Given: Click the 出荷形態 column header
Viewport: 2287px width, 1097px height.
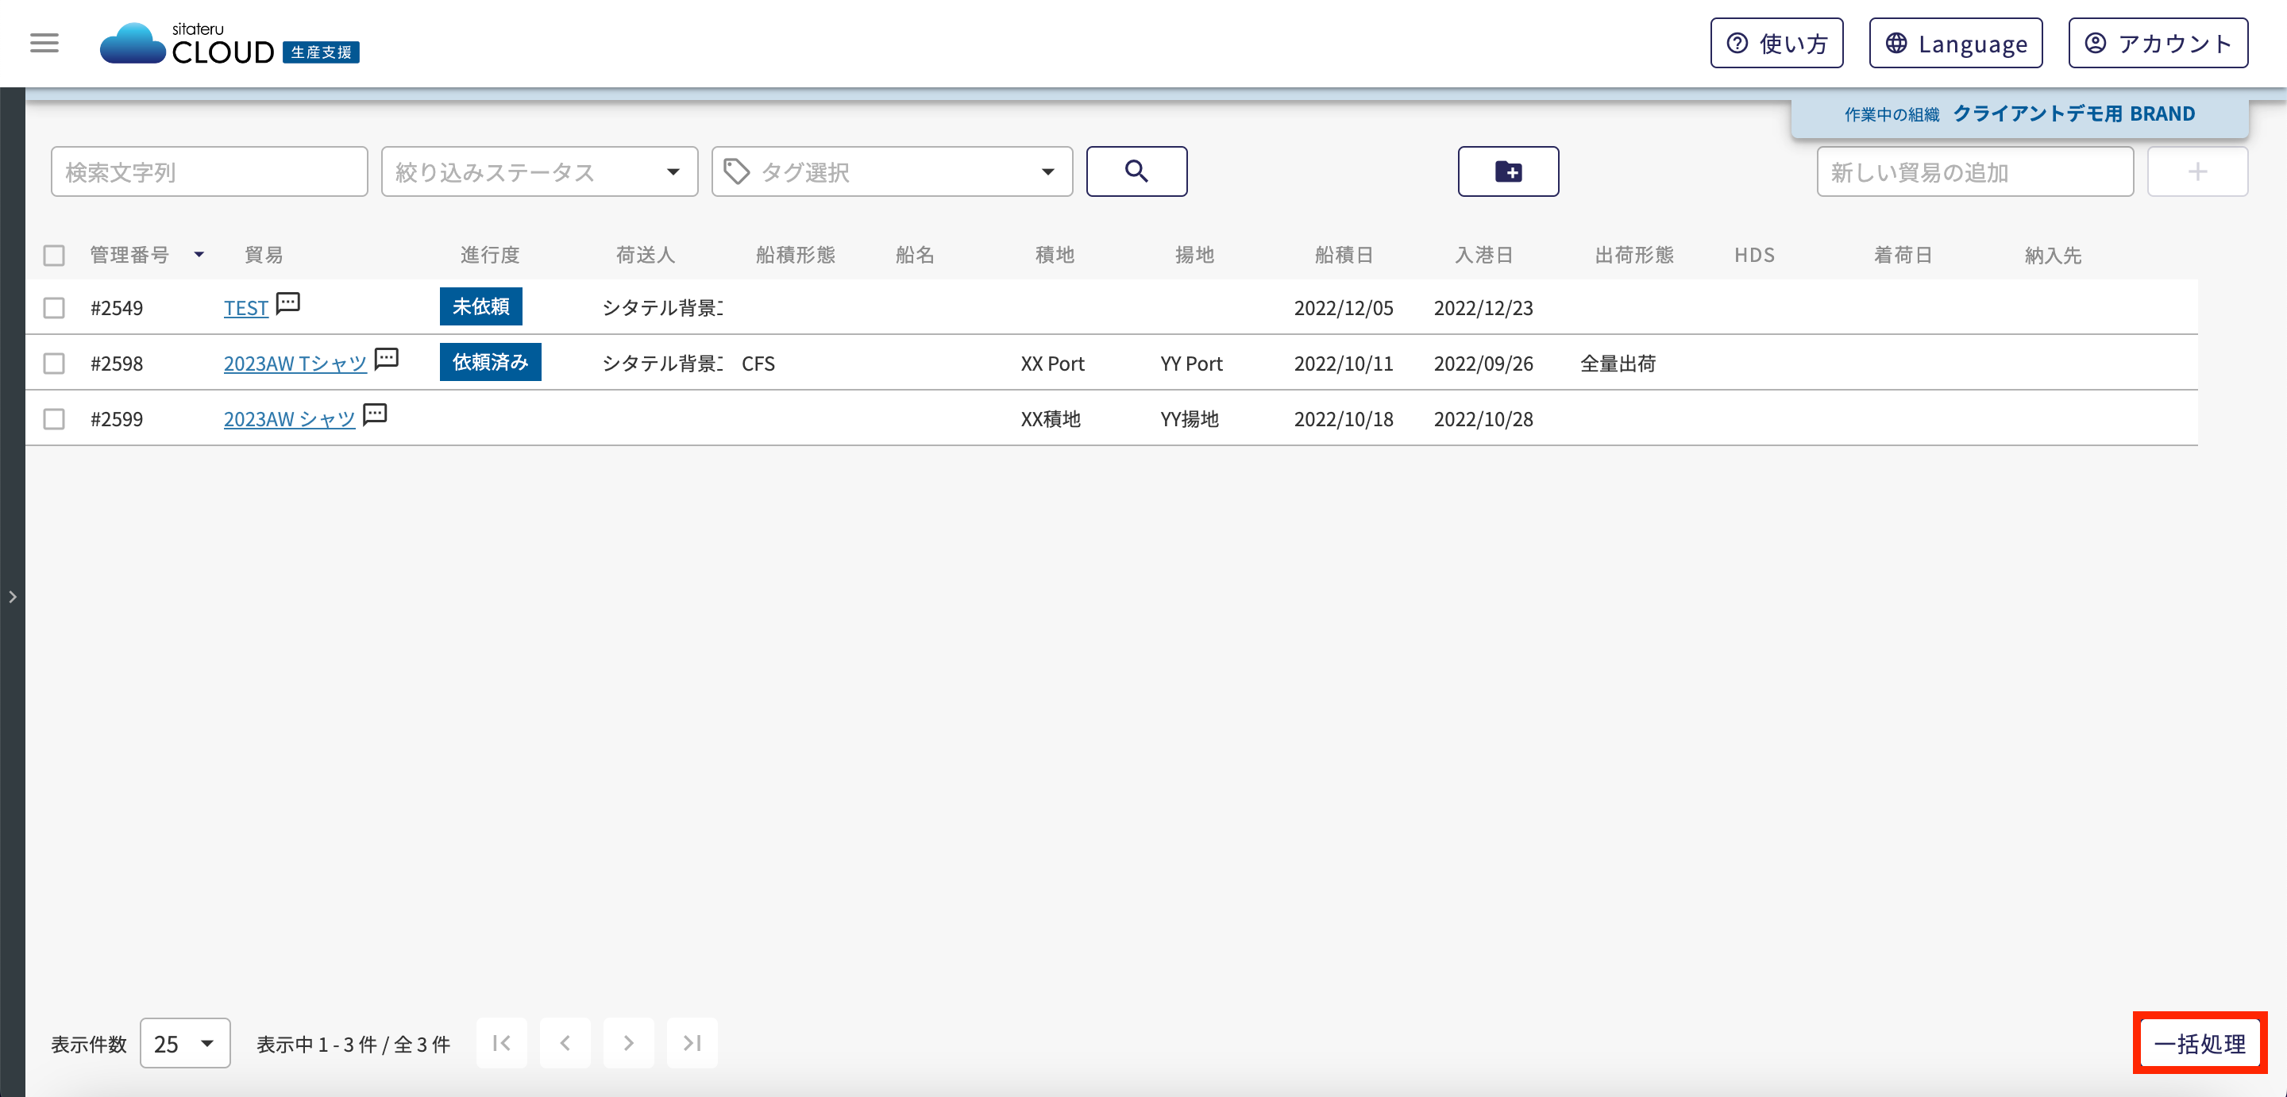Looking at the screenshot, I should [1633, 256].
